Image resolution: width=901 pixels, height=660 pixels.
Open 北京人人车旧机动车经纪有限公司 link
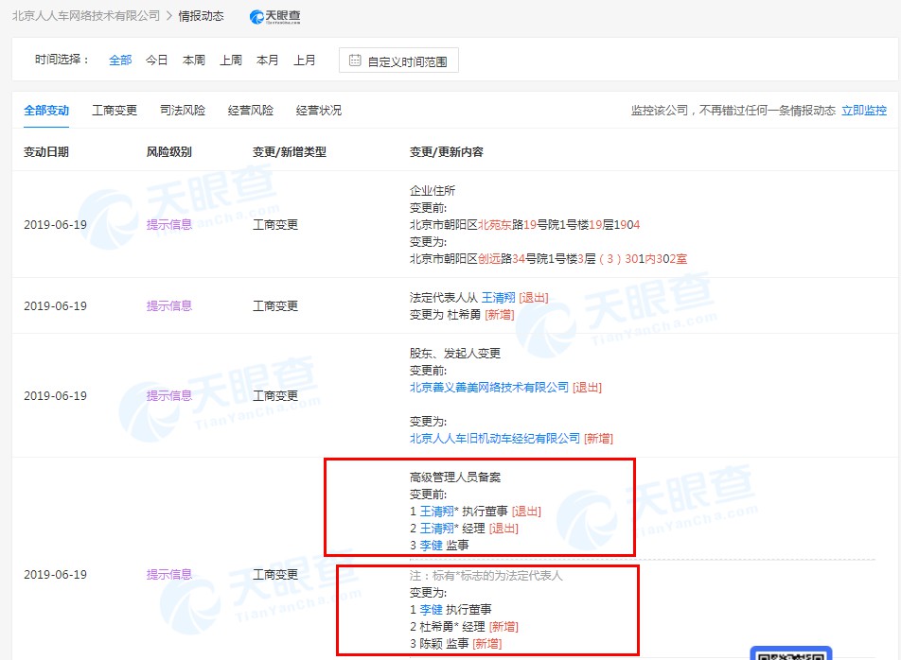pyautogui.click(x=495, y=439)
